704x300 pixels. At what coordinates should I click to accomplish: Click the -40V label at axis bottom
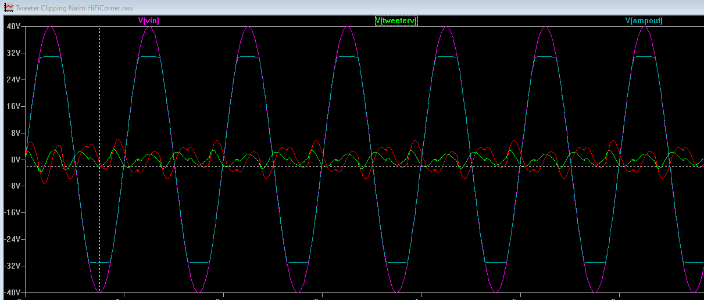click(12, 292)
